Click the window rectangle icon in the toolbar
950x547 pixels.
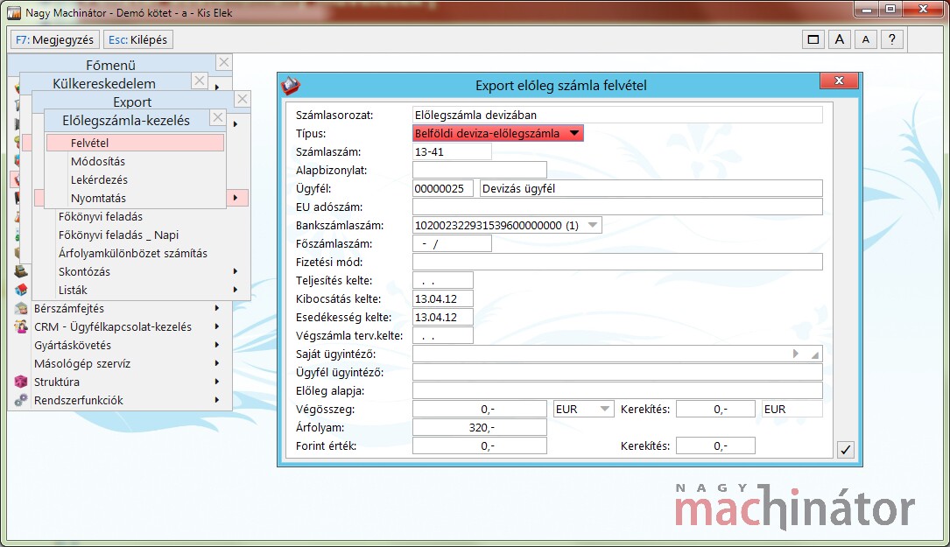[x=813, y=39]
